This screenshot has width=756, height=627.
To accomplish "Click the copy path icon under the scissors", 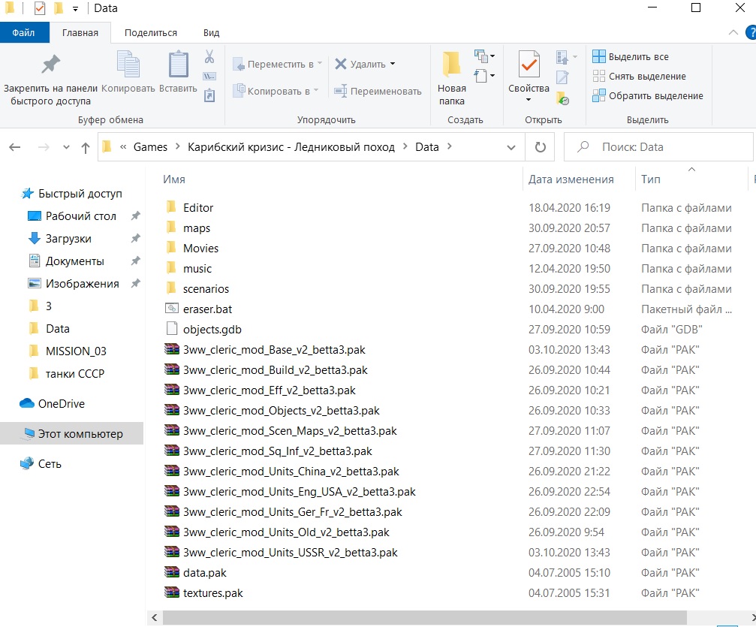I will (x=209, y=76).
